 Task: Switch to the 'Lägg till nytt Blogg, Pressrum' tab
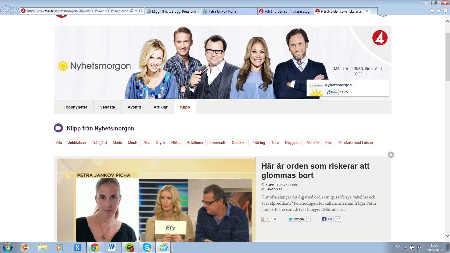[173, 11]
